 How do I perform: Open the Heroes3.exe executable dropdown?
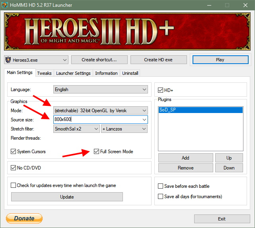[x=36, y=60]
